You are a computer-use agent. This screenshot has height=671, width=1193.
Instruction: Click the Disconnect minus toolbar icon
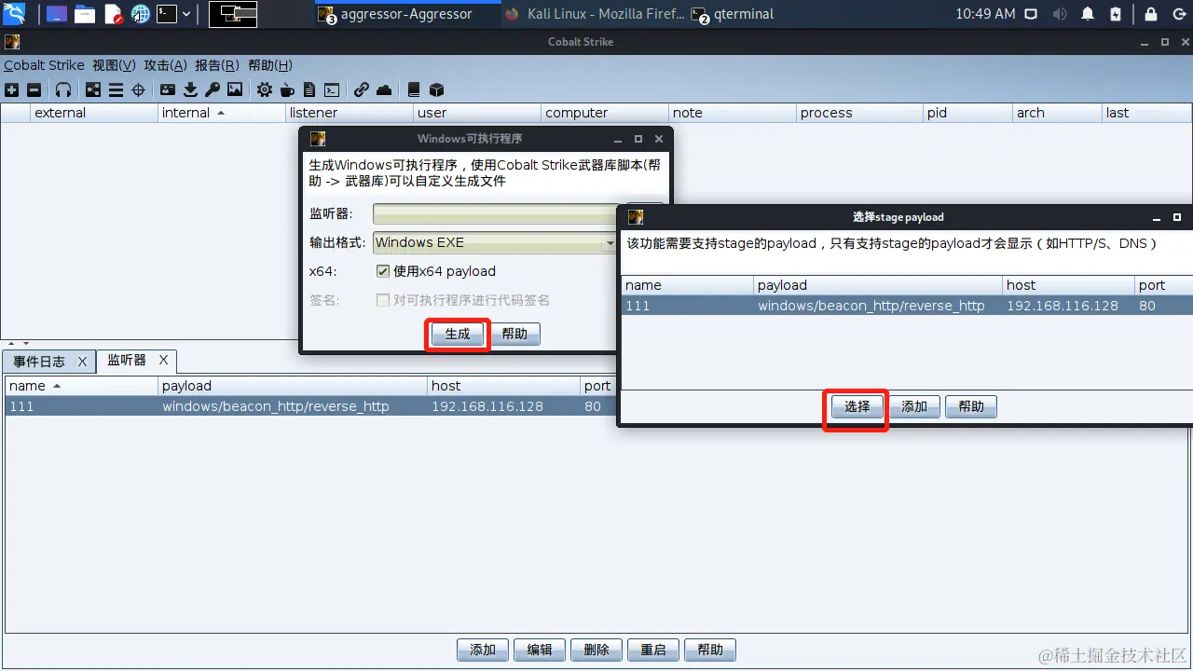coord(34,90)
